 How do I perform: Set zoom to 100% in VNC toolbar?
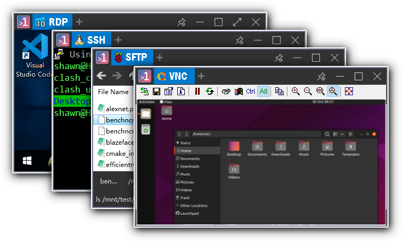pyautogui.click(x=320, y=91)
